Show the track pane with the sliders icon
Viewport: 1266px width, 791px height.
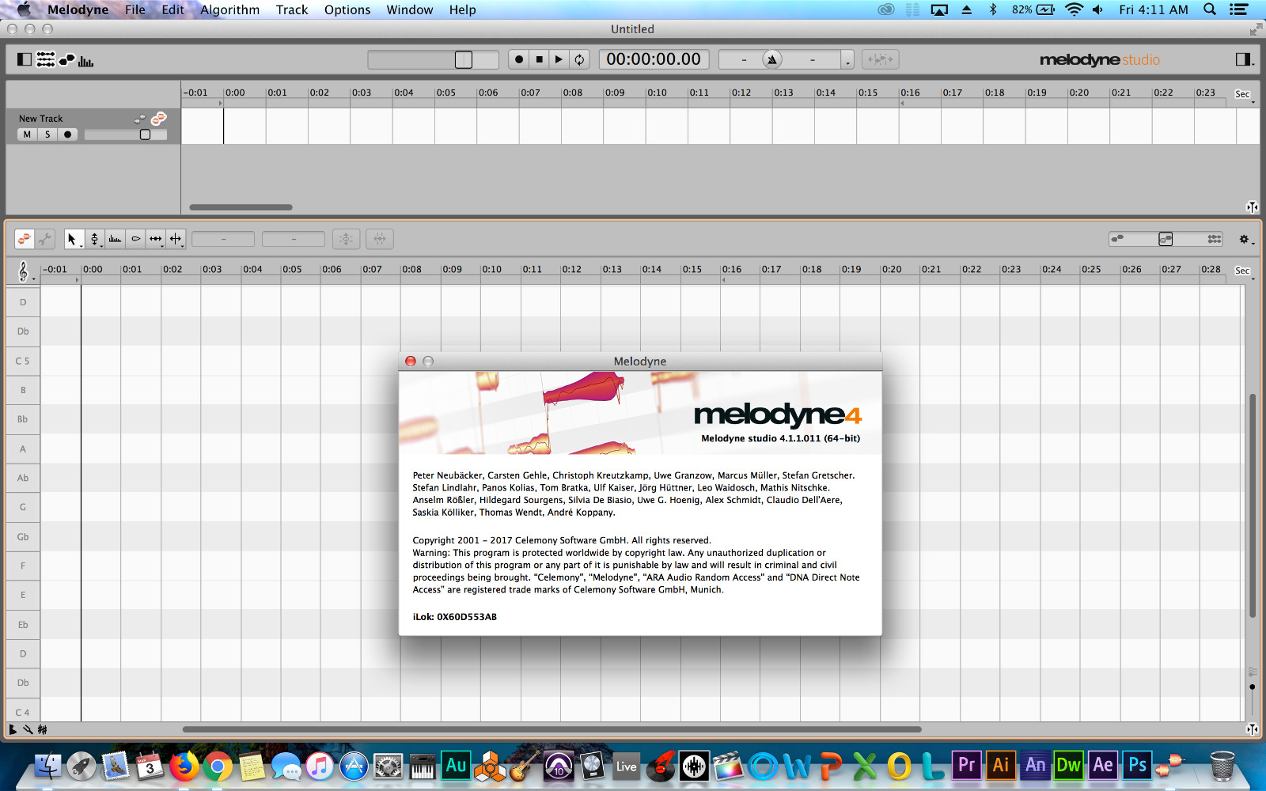pos(46,59)
